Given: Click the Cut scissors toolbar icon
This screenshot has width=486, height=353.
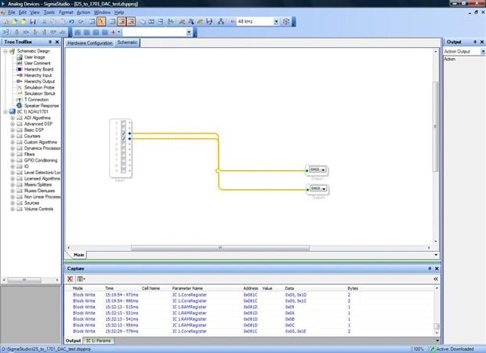Looking at the screenshot, I should tap(45, 21).
